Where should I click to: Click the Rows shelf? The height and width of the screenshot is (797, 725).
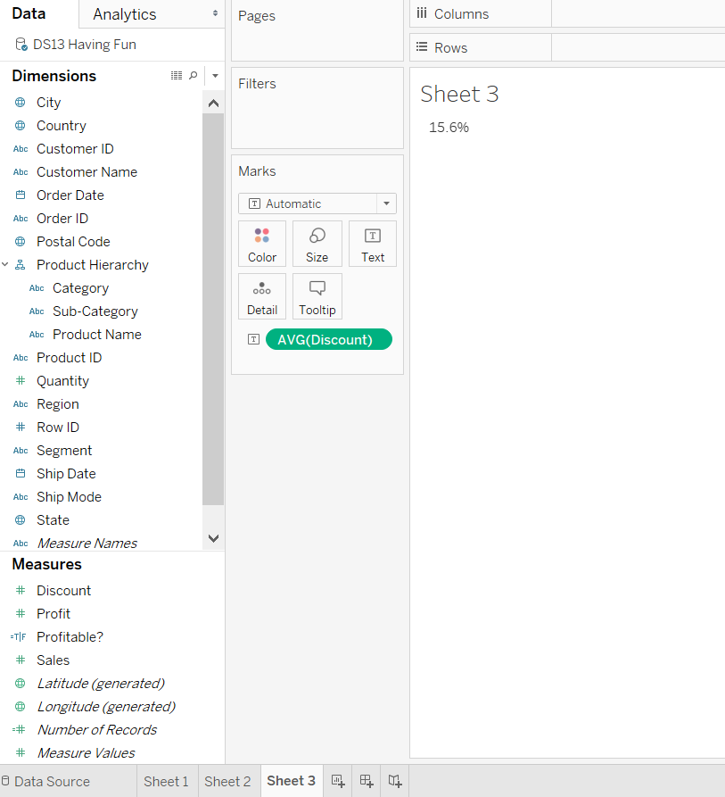(567, 47)
